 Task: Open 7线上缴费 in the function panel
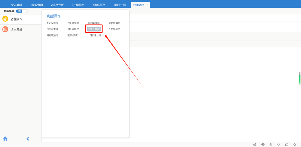(94, 29)
